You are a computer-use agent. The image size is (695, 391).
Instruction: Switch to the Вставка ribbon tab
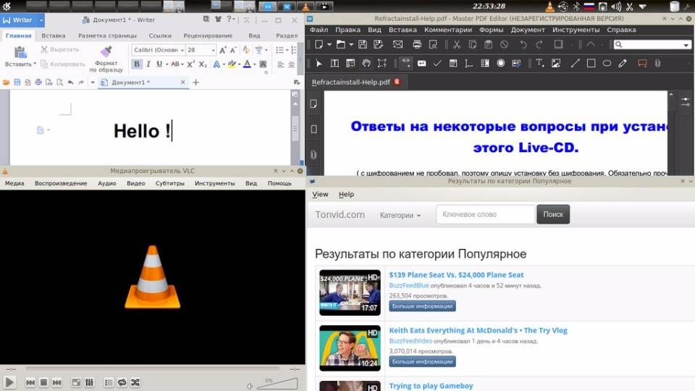pos(53,35)
